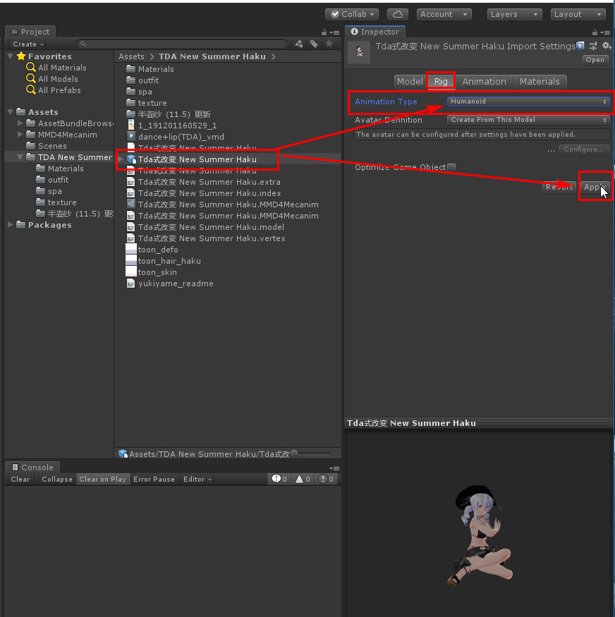Viewport: 615px width, 617px height.
Task: Click the Configure... button
Action: tap(583, 149)
